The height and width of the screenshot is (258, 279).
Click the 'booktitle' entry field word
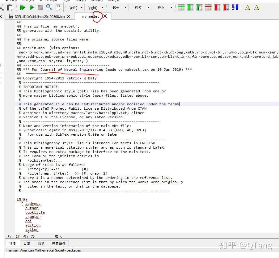click(x=35, y=212)
